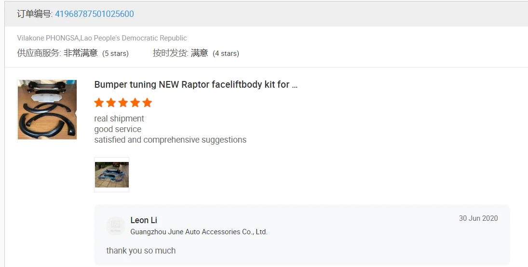
Task: Open the Bumper tuning NEW Raptor product title
Action: 196,85
